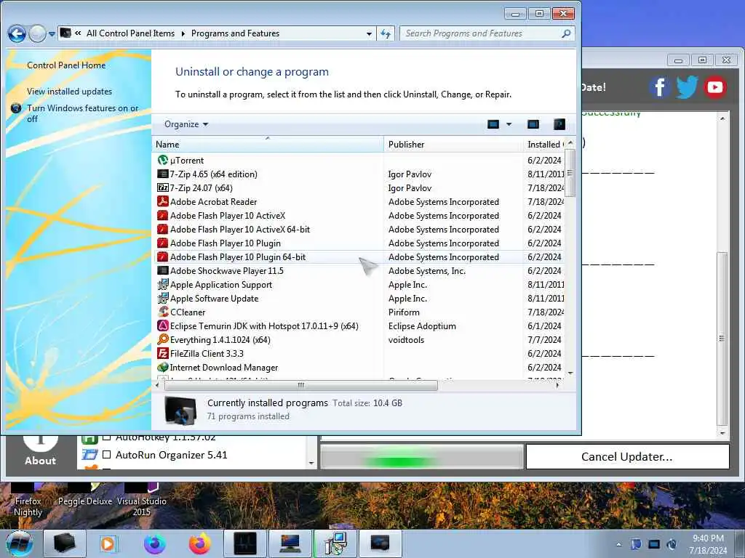Click Programs and Features breadcrumb

point(235,33)
